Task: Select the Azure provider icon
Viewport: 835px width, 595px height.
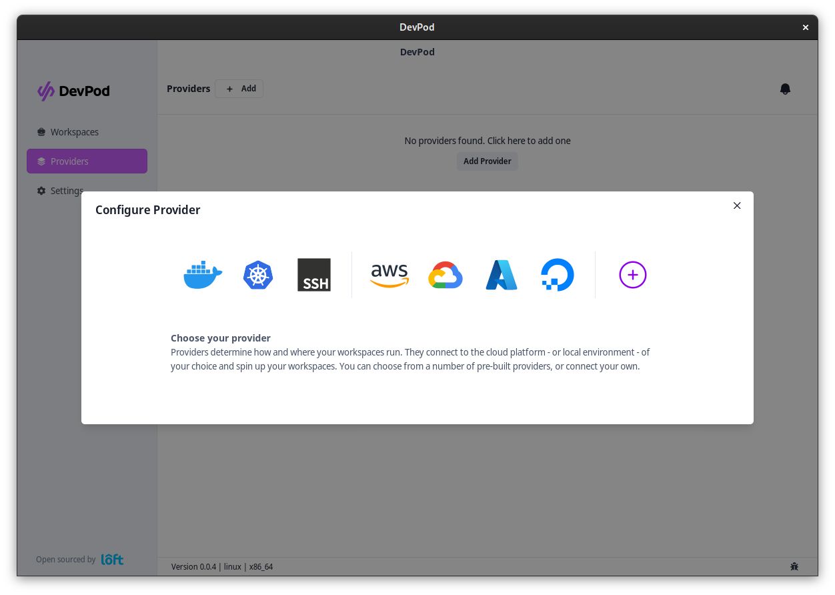Action: [x=501, y=275]
